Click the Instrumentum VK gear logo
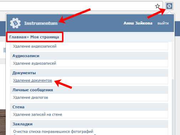This screenshot has width=180, height=135. pos(15,23)
